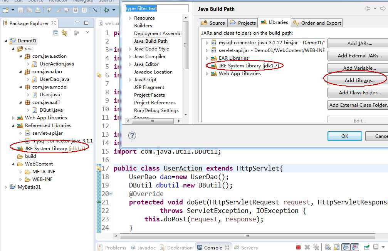Expand servlet-api.jar in build path list
Viewport: 388px width, 251px height.
click(x=207, y=50)
